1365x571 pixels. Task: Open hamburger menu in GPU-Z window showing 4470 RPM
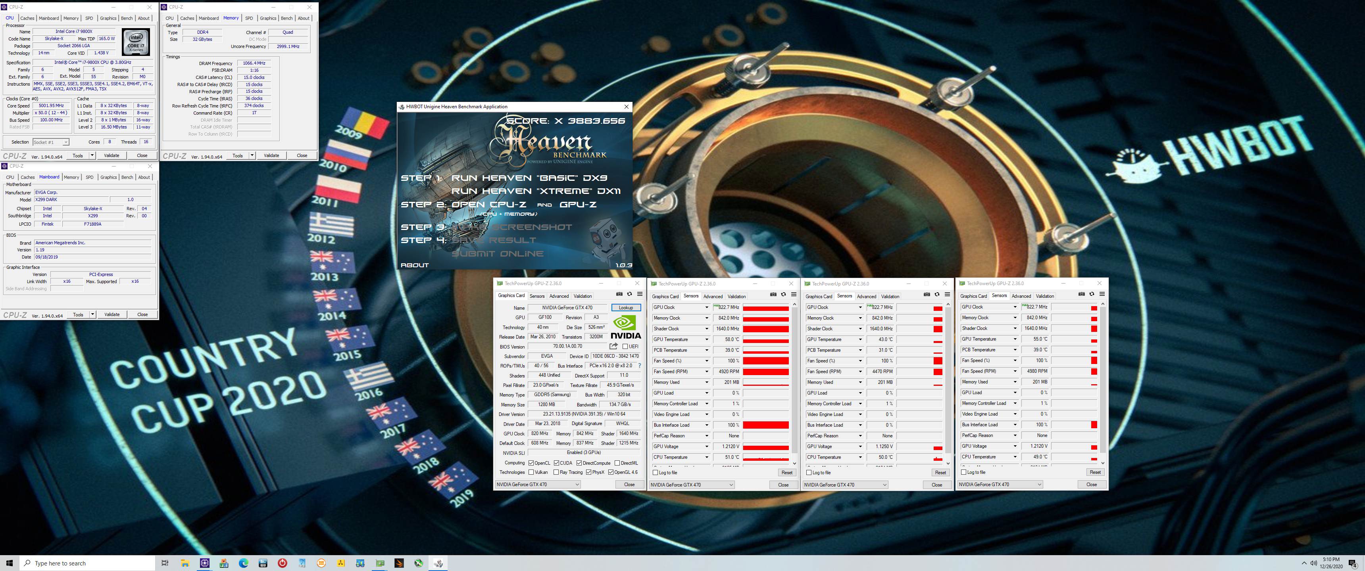[947, 295]
